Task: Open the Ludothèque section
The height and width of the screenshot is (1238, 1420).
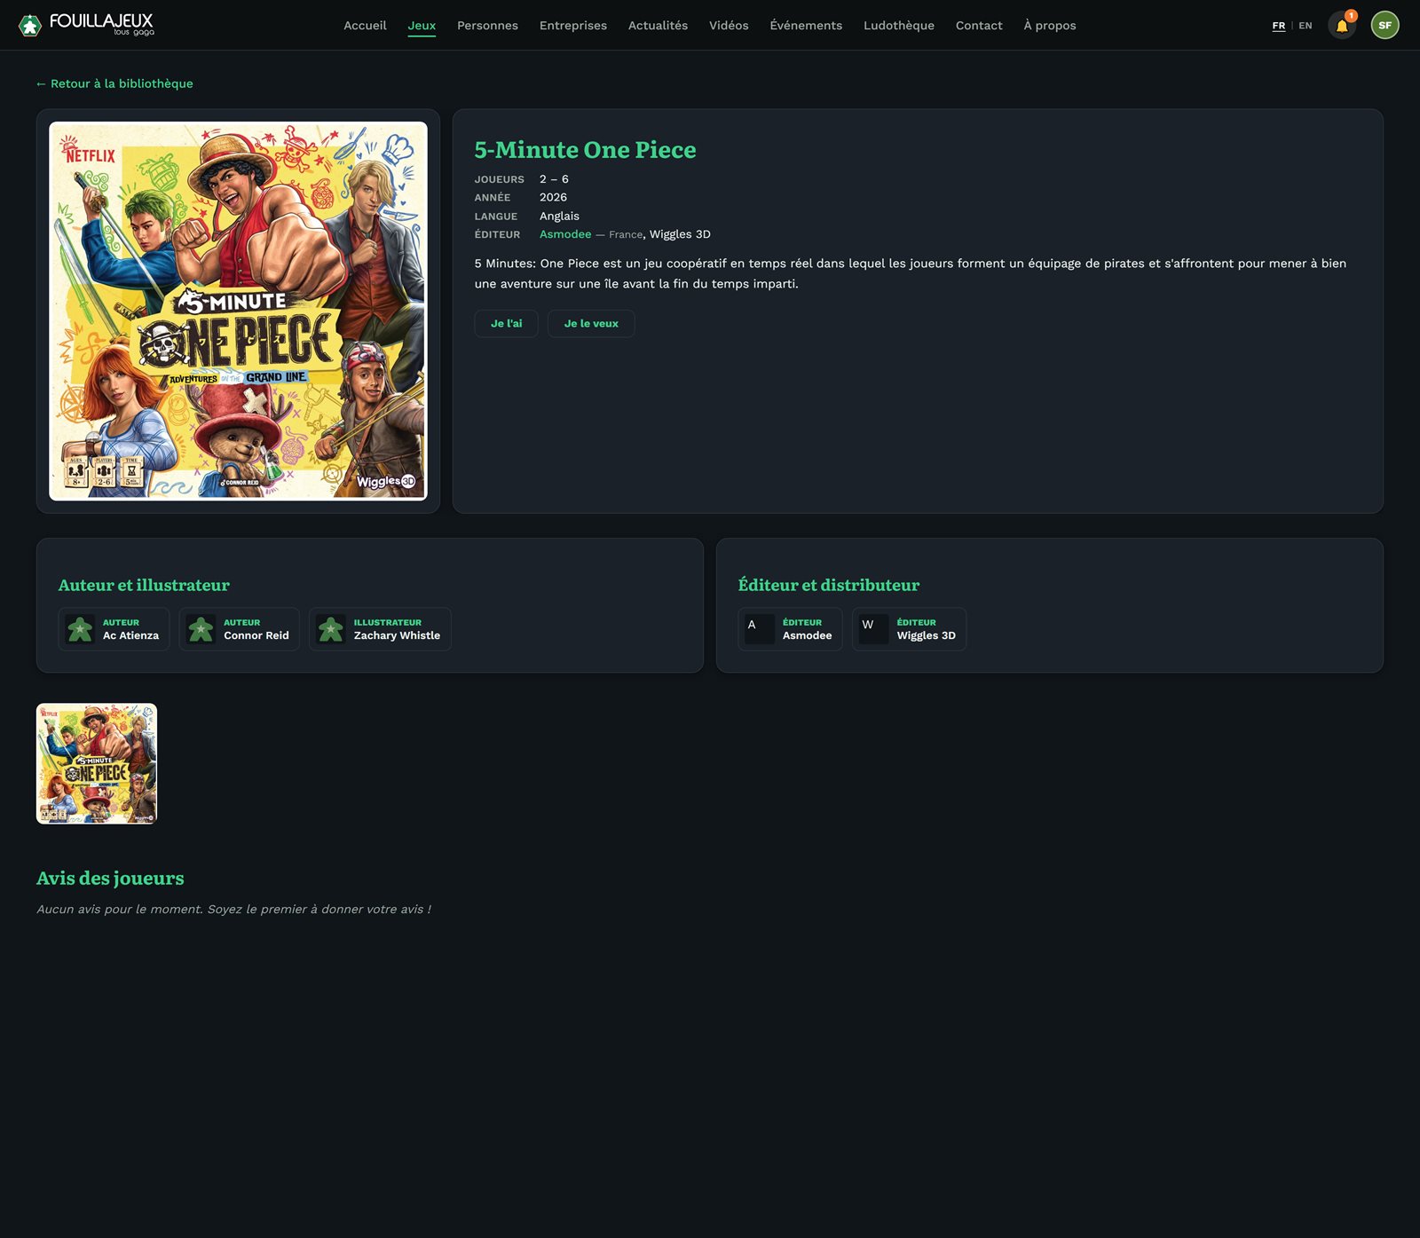Action: click(899, 26)
